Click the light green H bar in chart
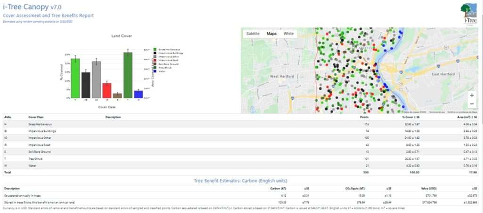This screenshot has width=483, height=213. click(75, 78)
